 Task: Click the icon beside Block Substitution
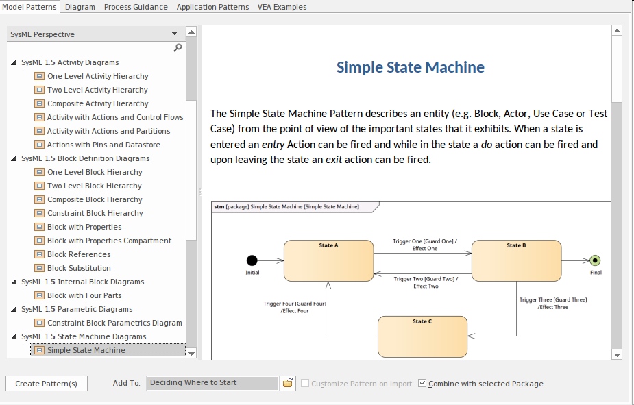pyautogui.click(x=39, y=268)
